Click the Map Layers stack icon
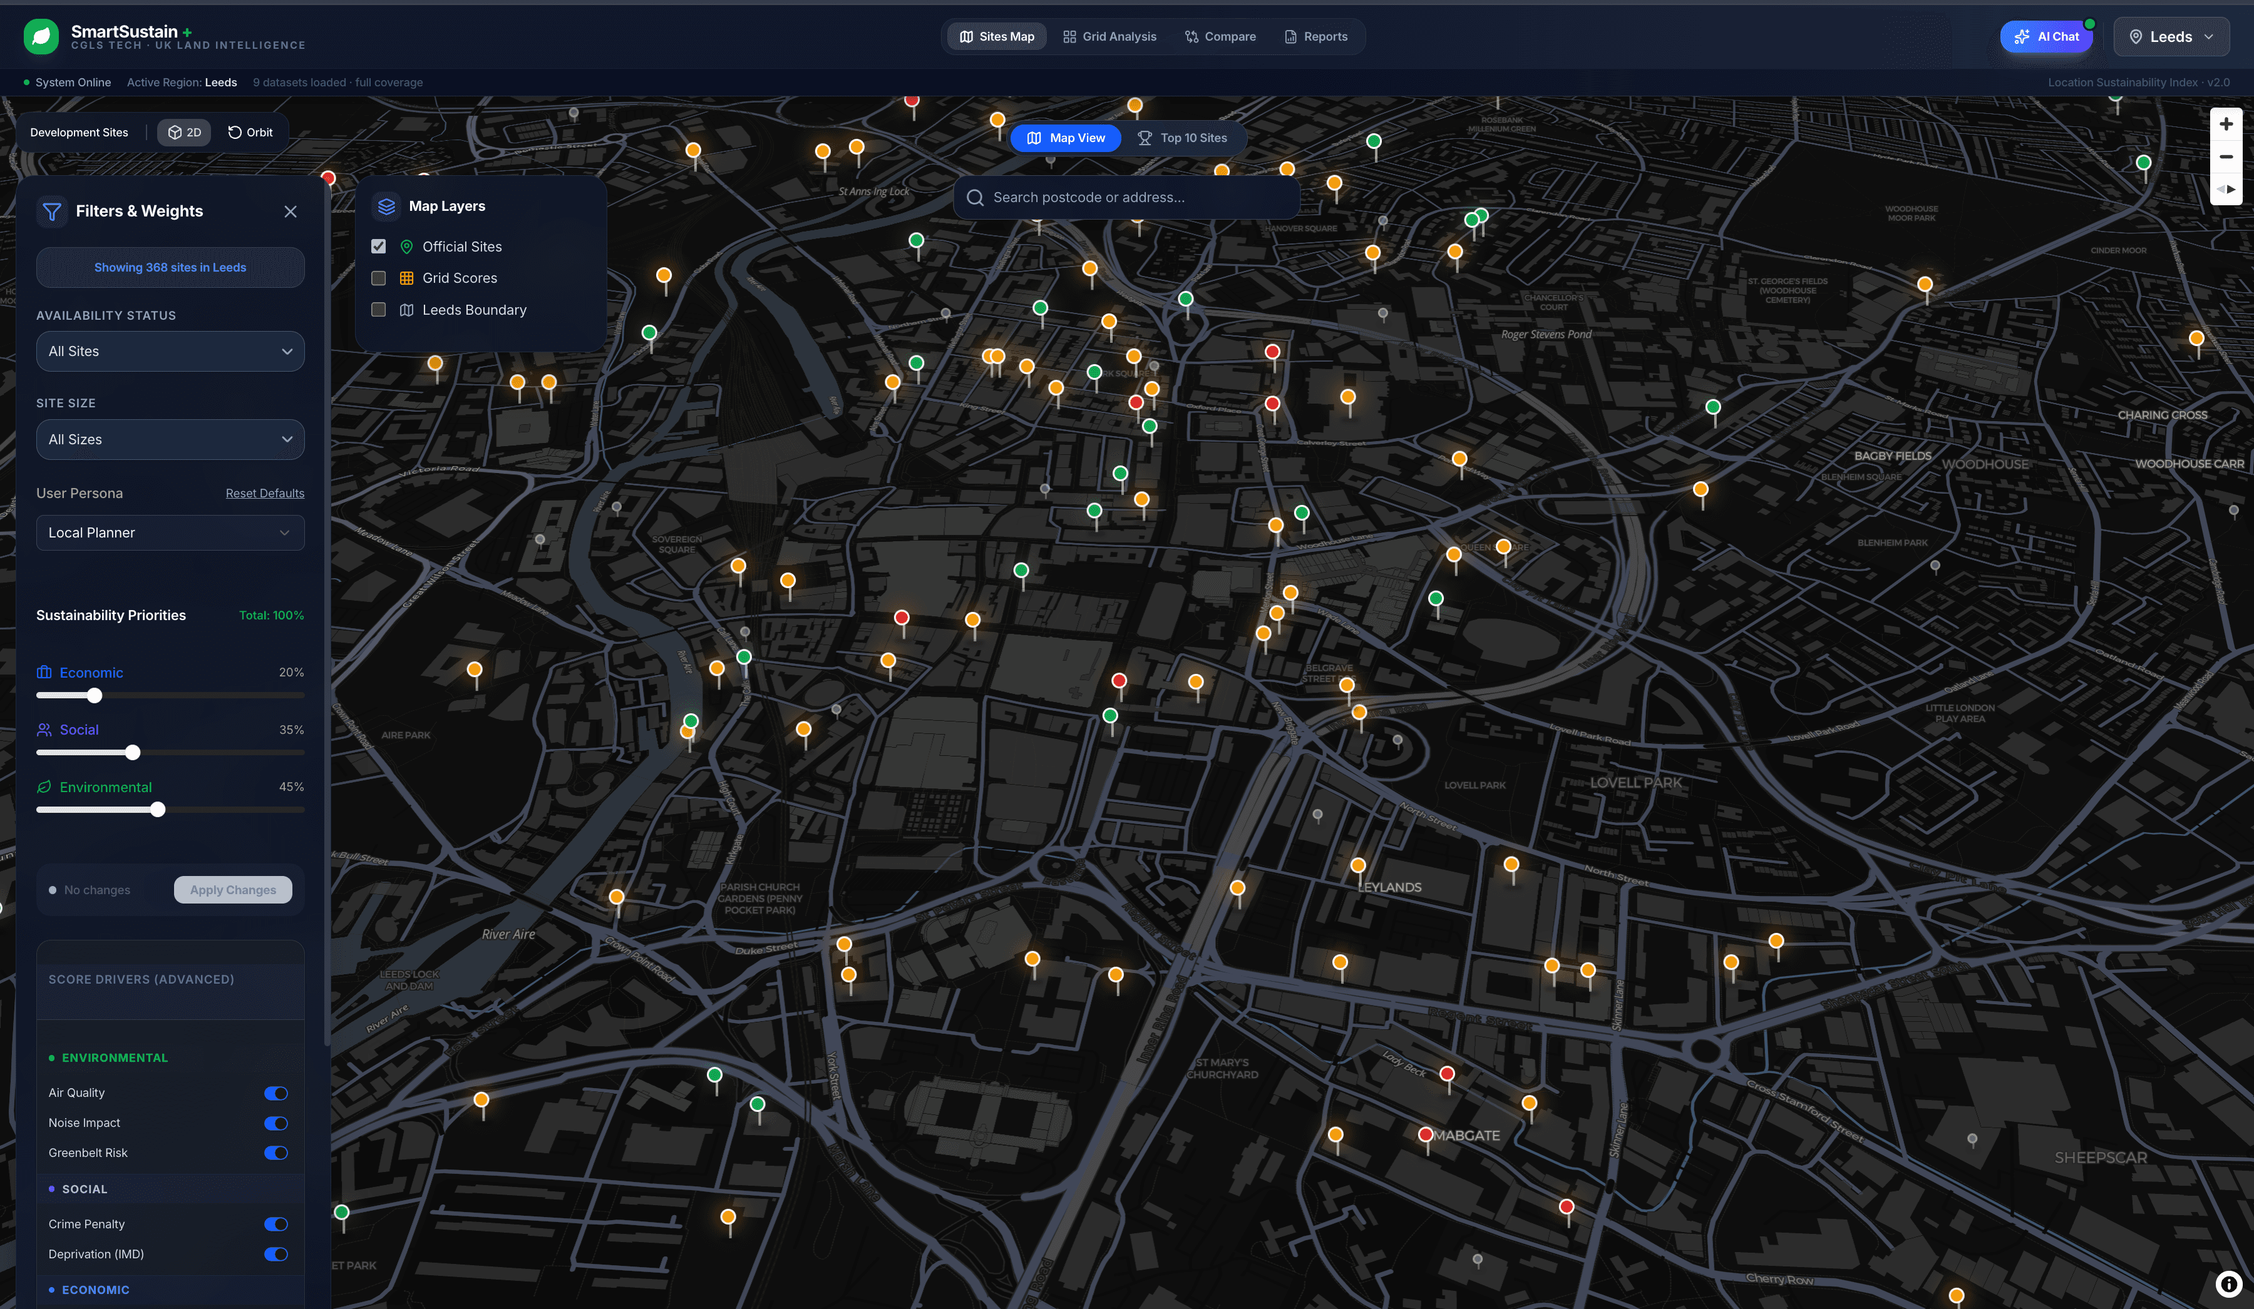The image size is (2254, 1309). coord(386,206)
